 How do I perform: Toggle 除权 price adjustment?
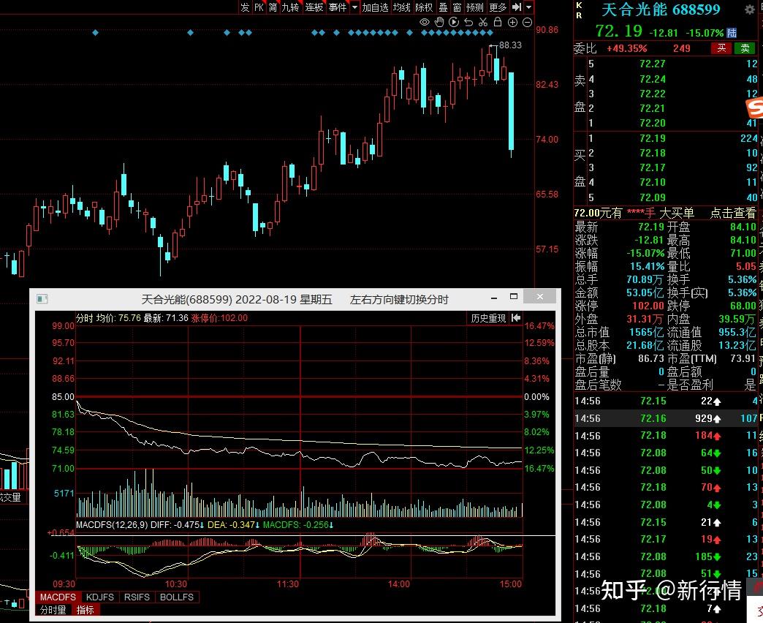[x=424, y=7]
